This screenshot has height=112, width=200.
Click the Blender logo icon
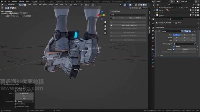point(2,1)
